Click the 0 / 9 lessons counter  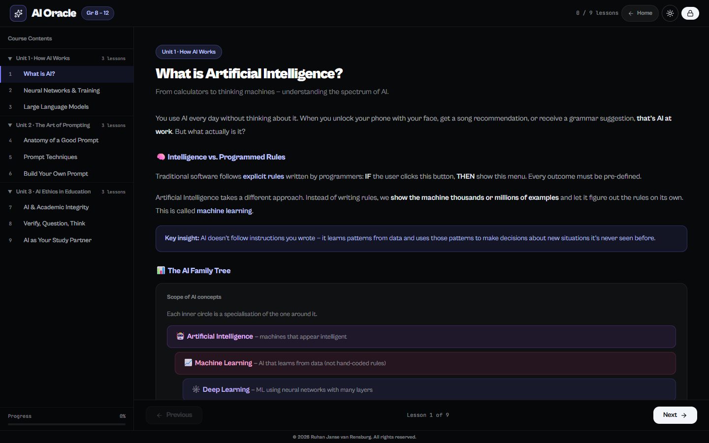[x=597, y=13]
